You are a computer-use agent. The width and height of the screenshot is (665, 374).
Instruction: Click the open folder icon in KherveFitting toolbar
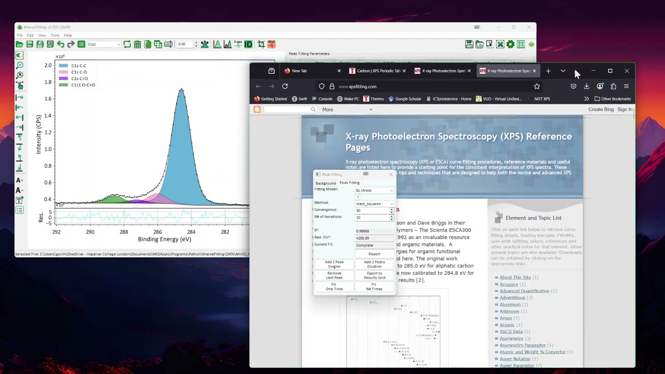click(x=19, y=45)
